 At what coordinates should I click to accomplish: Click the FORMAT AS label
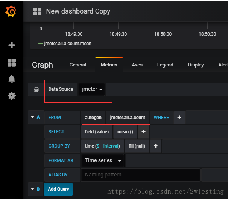61,161
